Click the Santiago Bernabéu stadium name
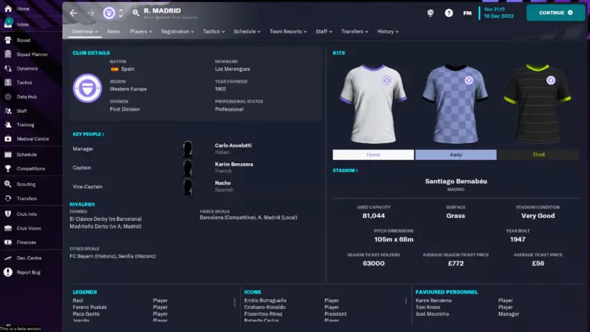Viewport: 590px width, 332px height. (455, 181)
